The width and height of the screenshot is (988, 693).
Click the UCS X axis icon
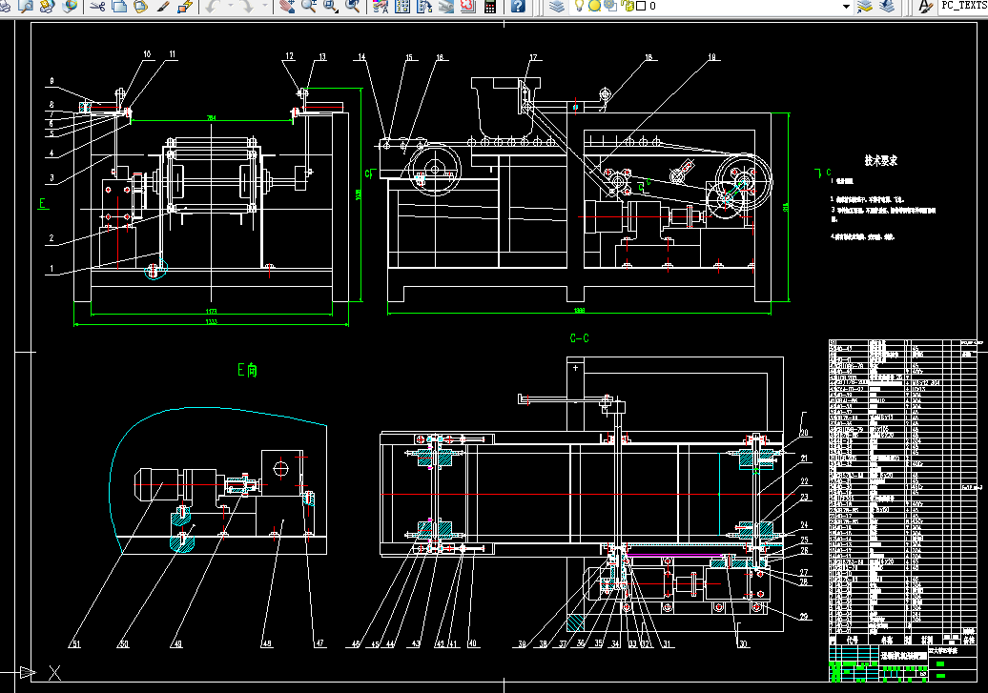pos(54,673)
